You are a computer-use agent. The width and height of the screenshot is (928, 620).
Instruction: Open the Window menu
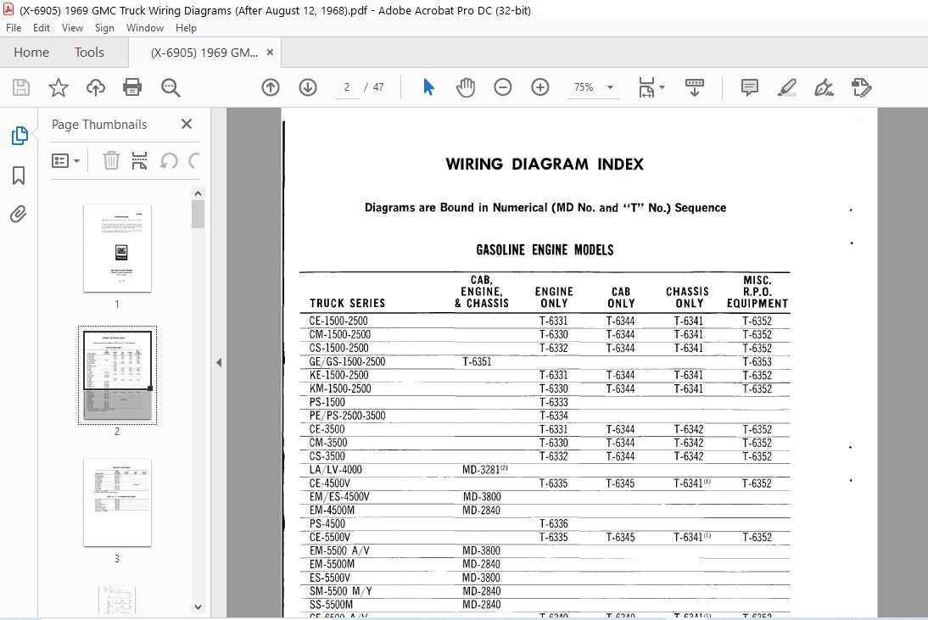[145, 28]
